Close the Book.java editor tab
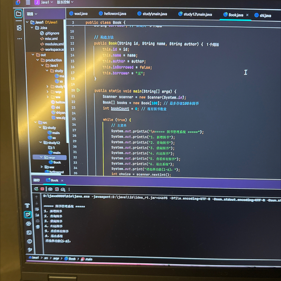 [247, 15]
